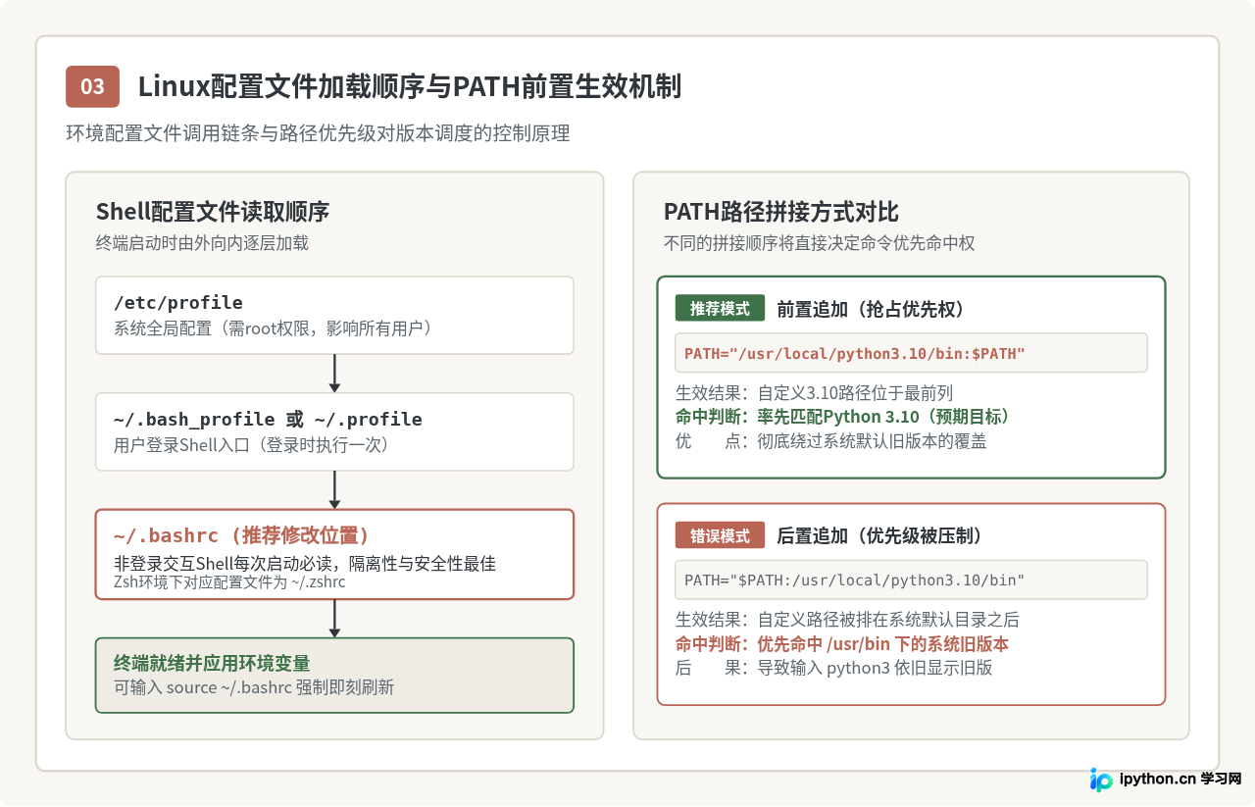
Task: Select '~/.bash_profile 或 ~/.profile' label
Action: pyautogui.click(x=268, y=420)
